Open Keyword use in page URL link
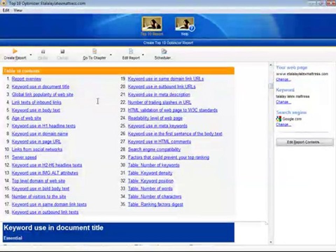 (x=36, y=142)
